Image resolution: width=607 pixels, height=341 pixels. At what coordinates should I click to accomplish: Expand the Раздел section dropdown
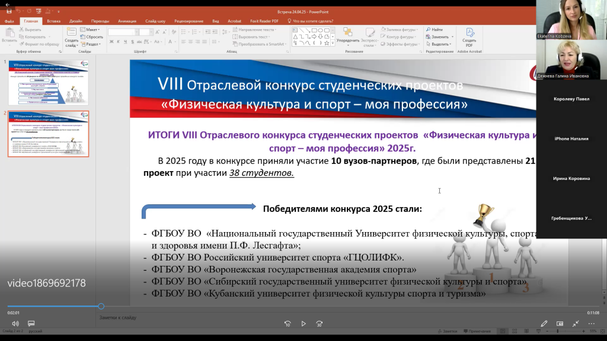click(x=92, y=44)
